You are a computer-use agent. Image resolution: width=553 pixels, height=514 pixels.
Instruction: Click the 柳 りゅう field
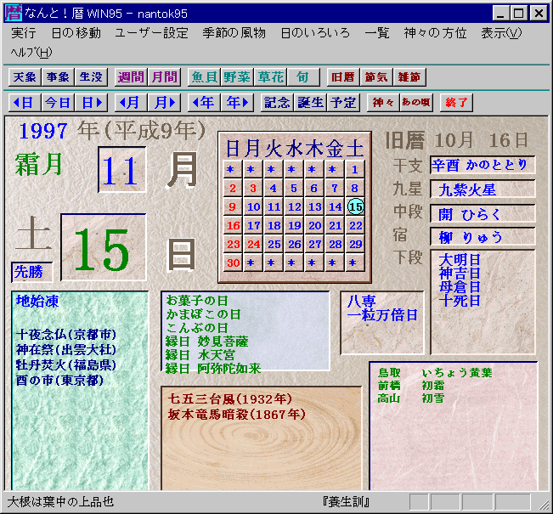click(x=482, y=237)
